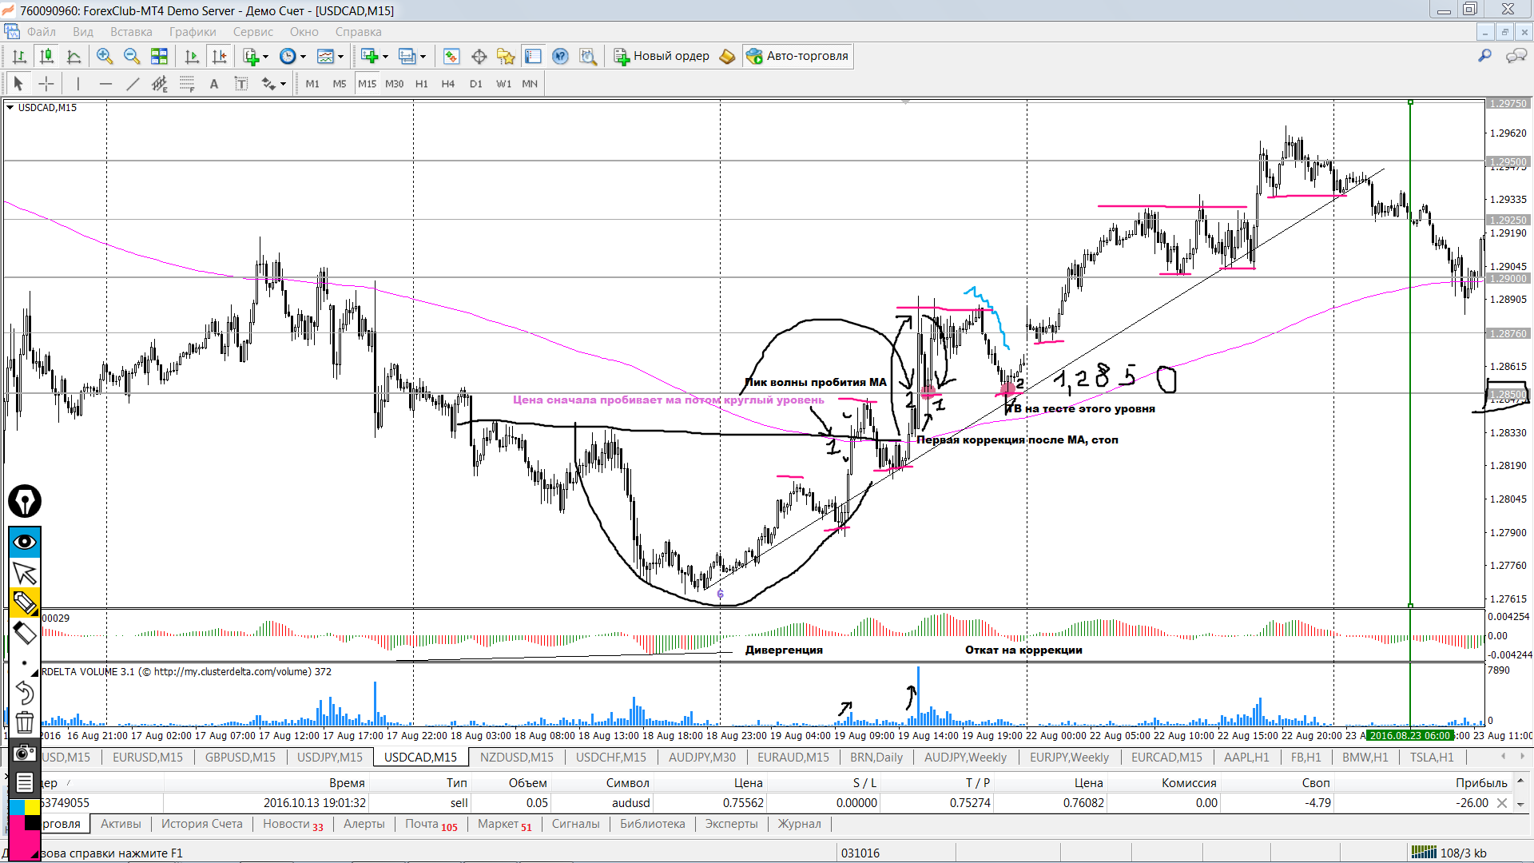The width and height of the screenshot is (1534, 863).
Task: Open Market Watch panel icon
Action: click(x=451, y=56)
